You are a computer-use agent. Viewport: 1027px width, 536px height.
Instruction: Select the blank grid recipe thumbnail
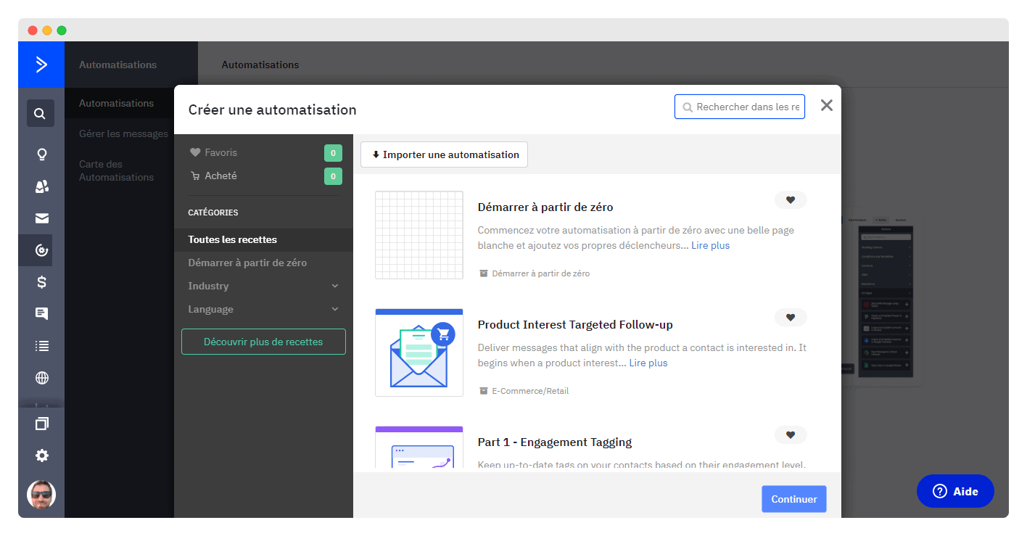[419, 235]
